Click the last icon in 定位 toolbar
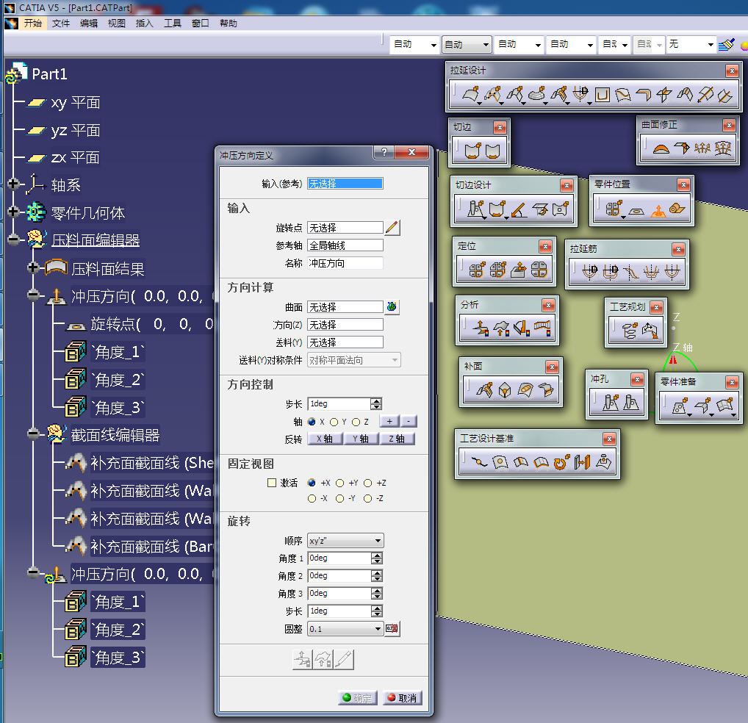This screenshot has width=748, height=723. 539,270
